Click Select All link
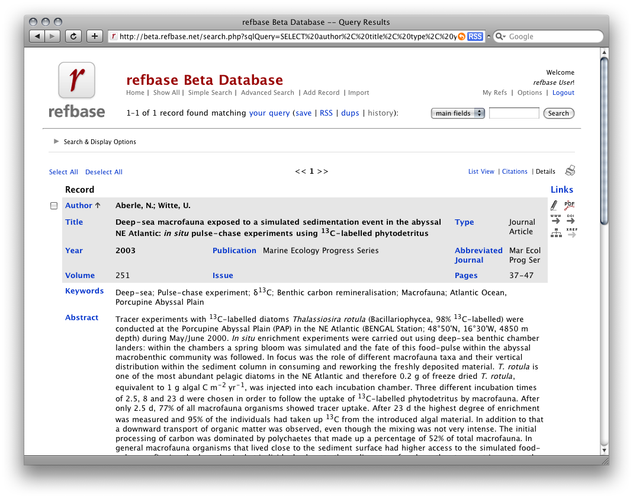 [x=63, y=172]
